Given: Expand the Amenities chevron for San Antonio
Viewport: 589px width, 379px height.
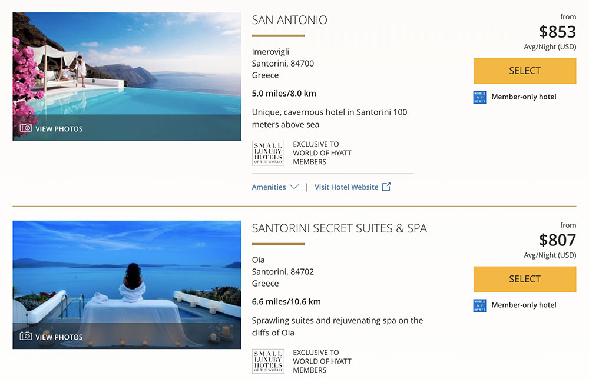Looking at the screenshot, I should [x=294, y=187].
